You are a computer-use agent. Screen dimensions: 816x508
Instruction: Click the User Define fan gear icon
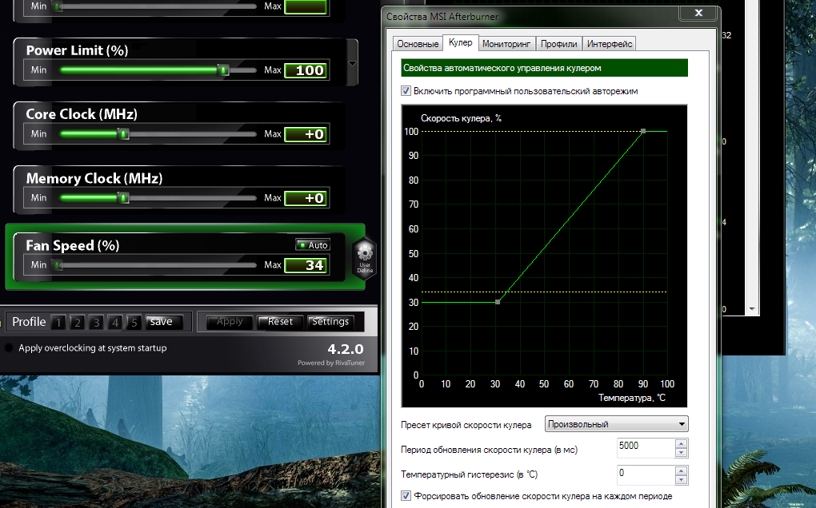365,258
